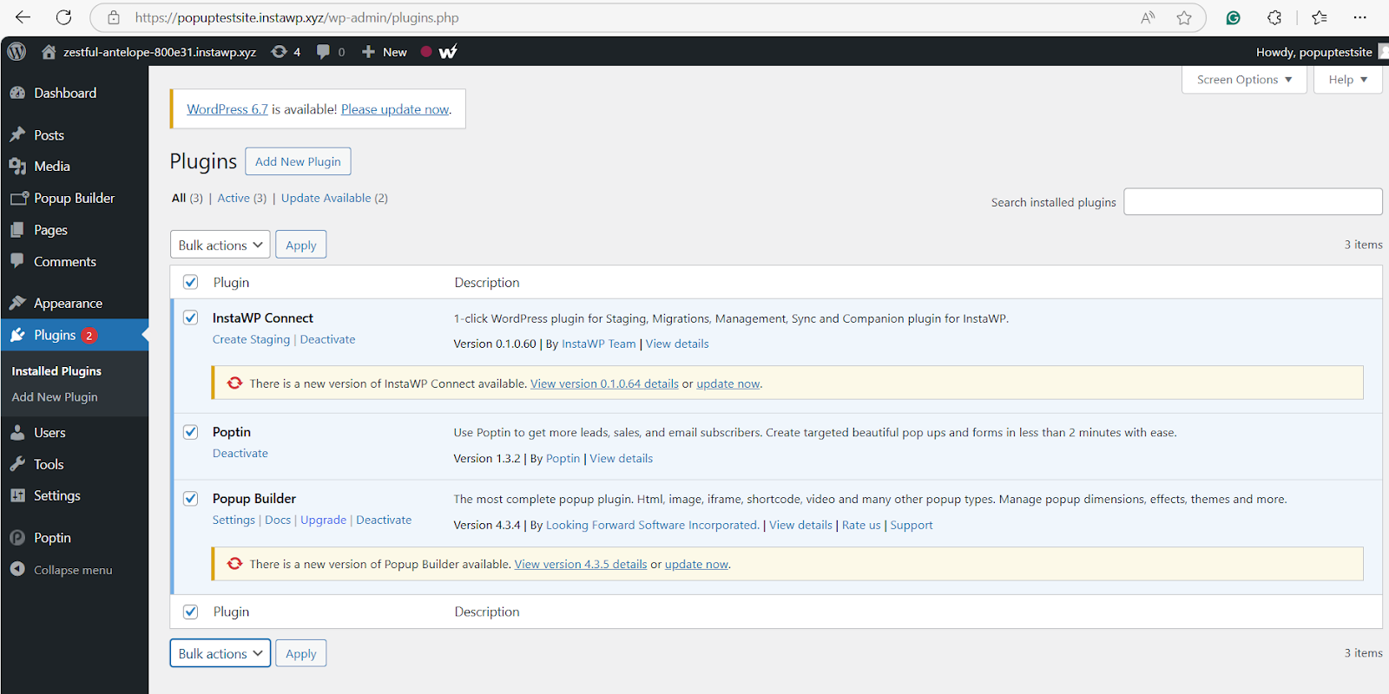Click the Media icon in sidebar

coord(17,167)
